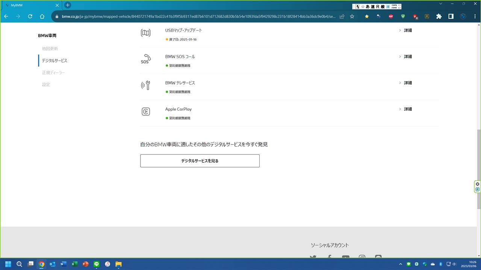481x270 pixels.
Task: Show hidden system tray icons
Action: point(401,264)
